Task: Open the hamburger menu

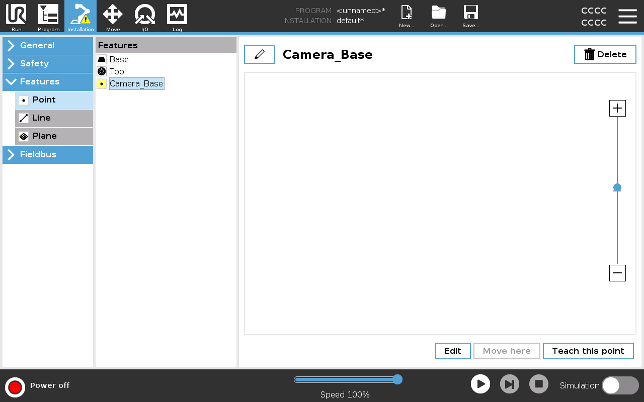Action: (x=627, y=16)
